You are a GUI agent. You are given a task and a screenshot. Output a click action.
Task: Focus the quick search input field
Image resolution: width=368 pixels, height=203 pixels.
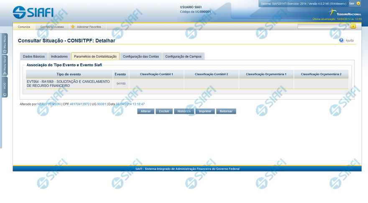click(x=323, y=26)
